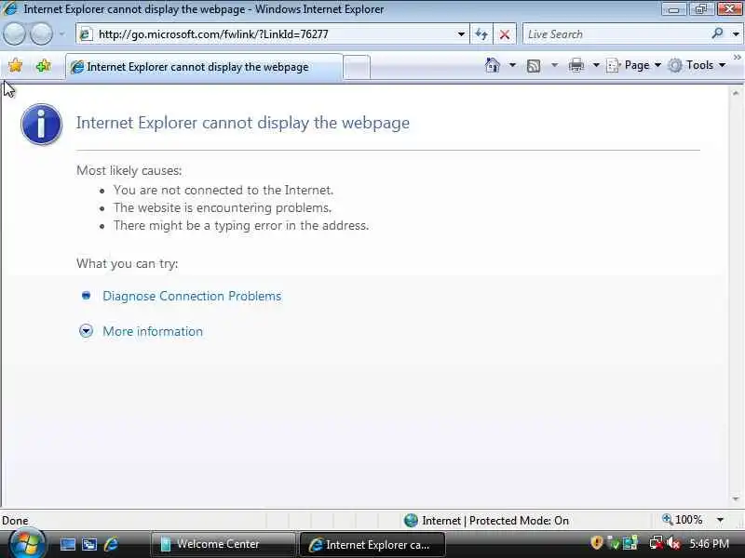The width and height of the screenshot is (745, 558).
Task: Click the scrollbar down arrow
Action: (736, 498)
